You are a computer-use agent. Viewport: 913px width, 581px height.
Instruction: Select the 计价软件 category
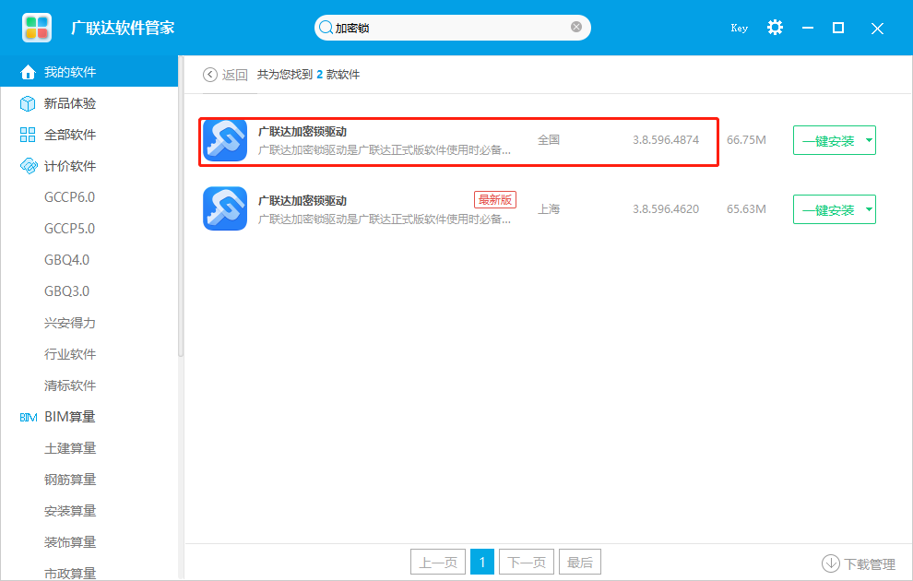tap(70, 166)
